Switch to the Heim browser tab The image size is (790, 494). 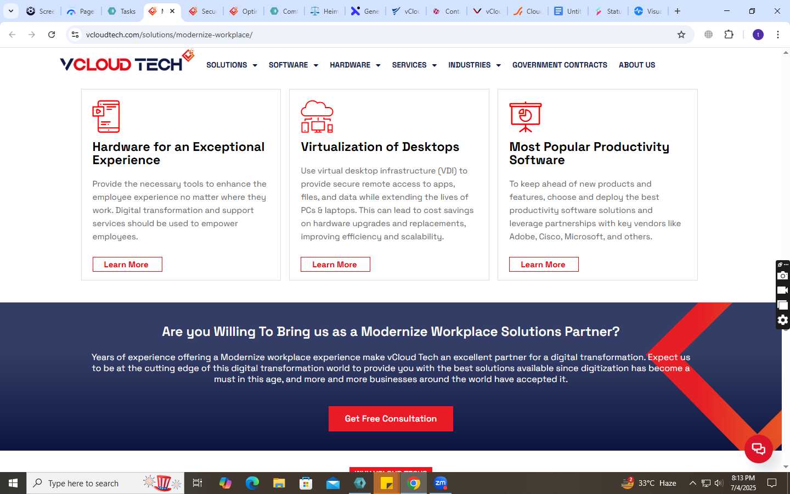tap(325, 11)
